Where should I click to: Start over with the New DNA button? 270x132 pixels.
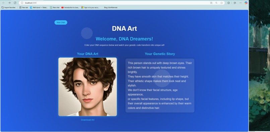[61, 22]
